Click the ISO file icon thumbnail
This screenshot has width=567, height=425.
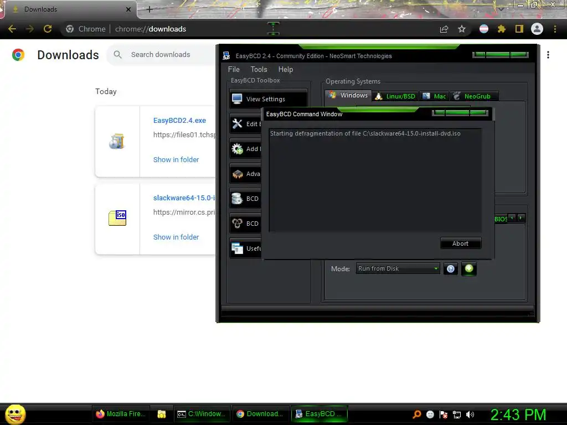pos(117,218)
